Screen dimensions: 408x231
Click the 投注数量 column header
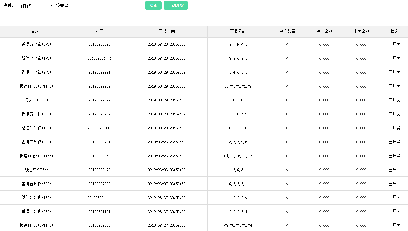click(x=287, y=32)
